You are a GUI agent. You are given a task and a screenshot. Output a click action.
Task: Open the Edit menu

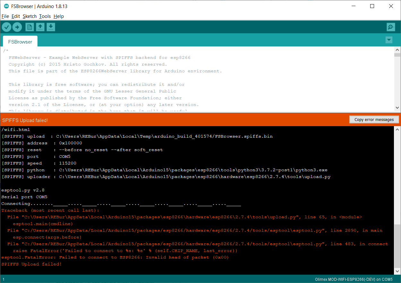[x=16, y=16]
